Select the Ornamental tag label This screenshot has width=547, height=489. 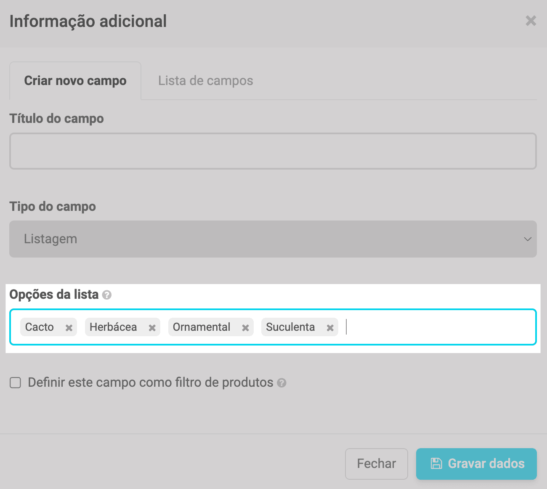(x=202, y=327)
